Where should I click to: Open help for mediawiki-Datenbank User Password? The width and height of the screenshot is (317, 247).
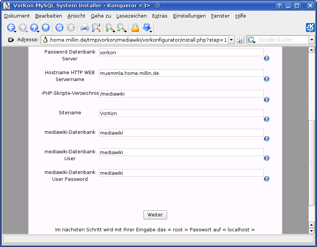coord(266,179)
